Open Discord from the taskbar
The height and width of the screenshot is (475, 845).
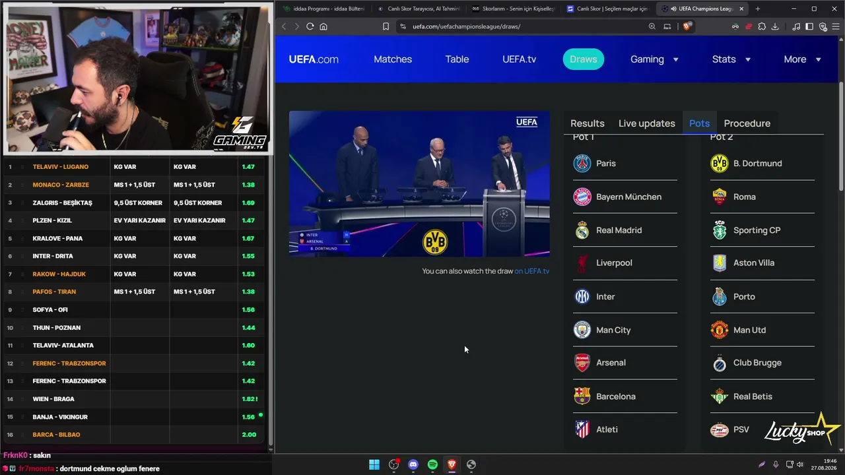point(413,464)
